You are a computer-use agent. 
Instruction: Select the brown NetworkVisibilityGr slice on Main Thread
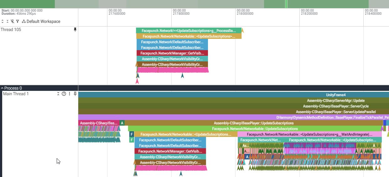coord(170,163)
